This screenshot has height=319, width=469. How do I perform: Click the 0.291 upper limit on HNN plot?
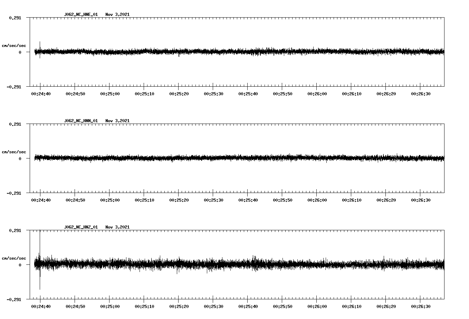(15, 124)
